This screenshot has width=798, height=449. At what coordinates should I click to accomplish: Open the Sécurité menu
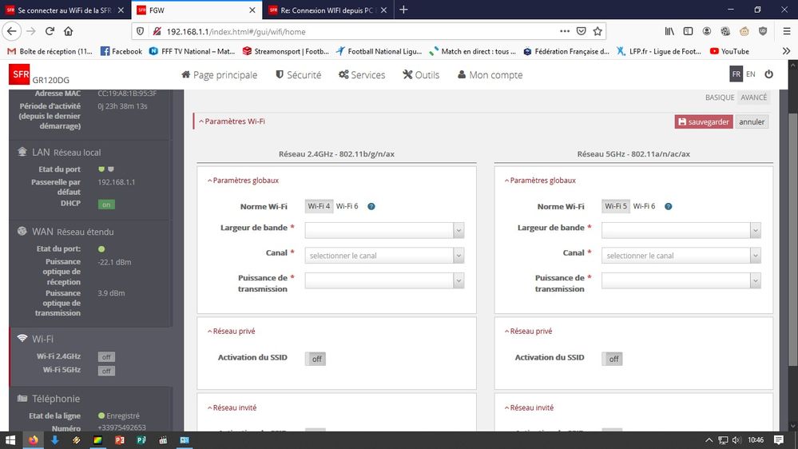[x=298, y=75]
